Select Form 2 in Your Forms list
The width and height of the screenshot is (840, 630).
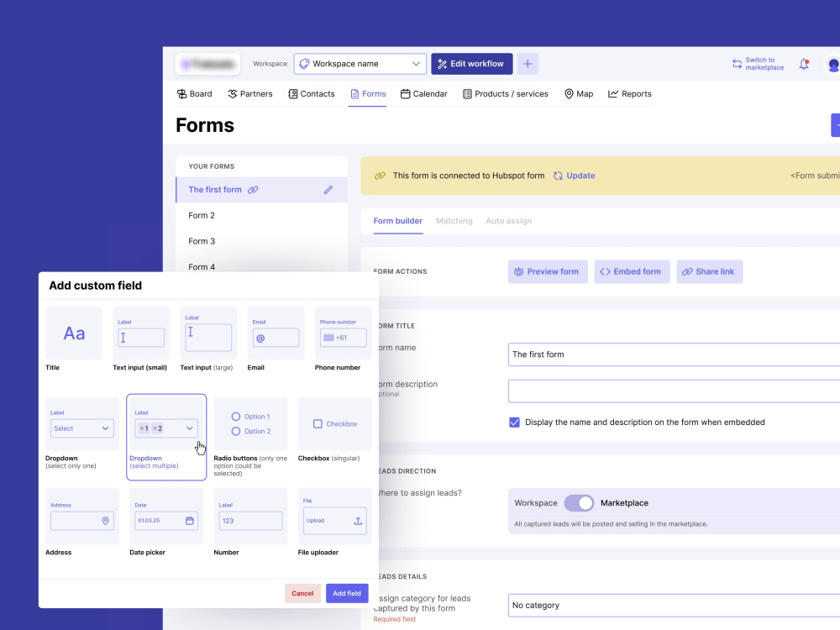pos(262,215)
